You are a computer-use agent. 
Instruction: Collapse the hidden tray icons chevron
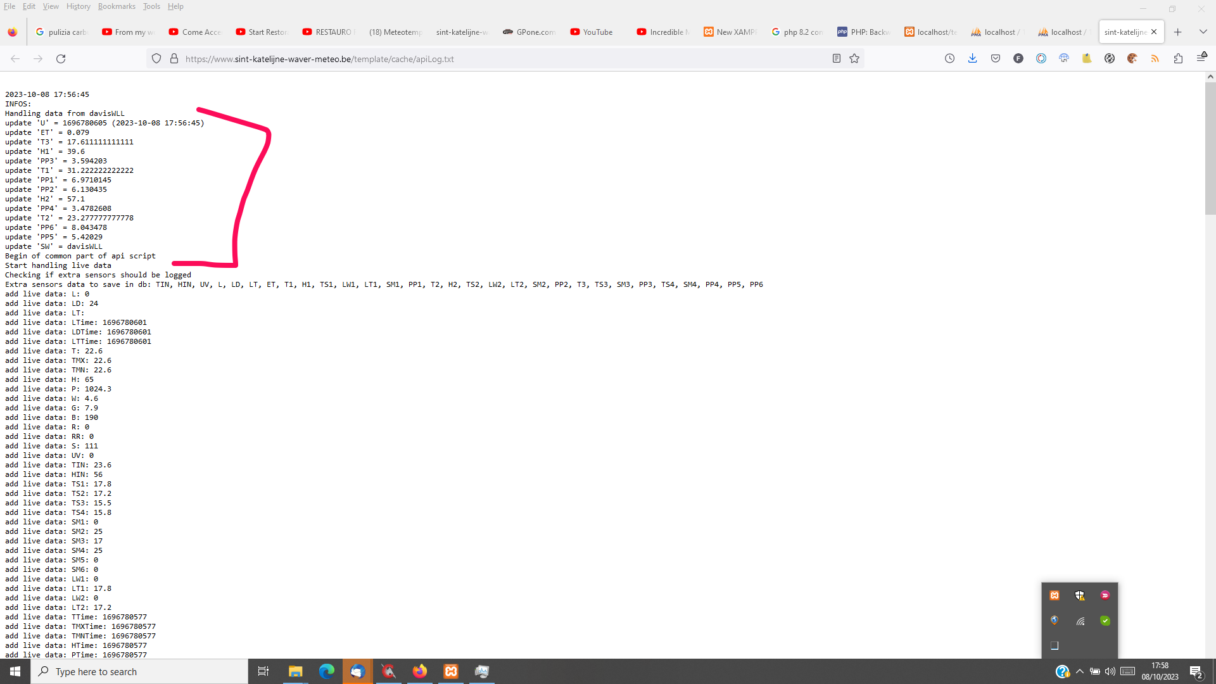click(x=1080, y=671)
